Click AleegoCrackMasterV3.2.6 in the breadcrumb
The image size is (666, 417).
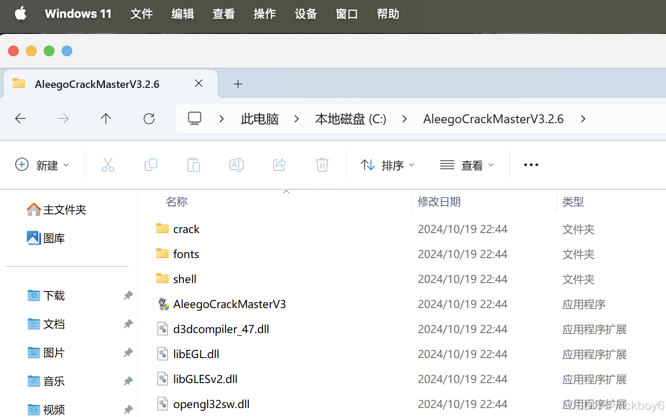(x=493, y=119)
